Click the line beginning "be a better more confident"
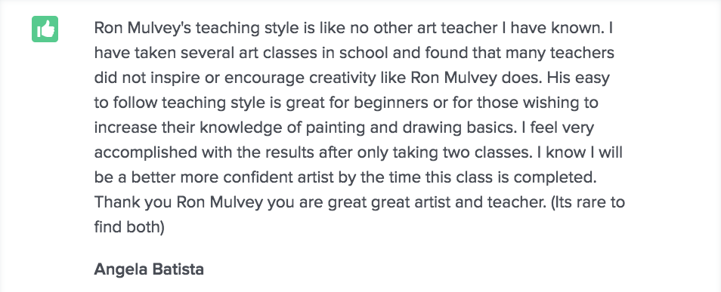This screenshot has width=721, height=292. [x=345, y=177]
